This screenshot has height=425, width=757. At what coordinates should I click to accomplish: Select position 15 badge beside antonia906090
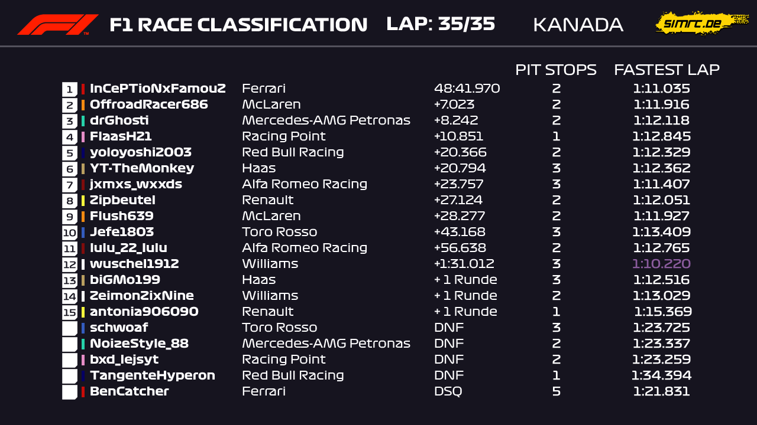pyautogui.click(x=70, y=312)
